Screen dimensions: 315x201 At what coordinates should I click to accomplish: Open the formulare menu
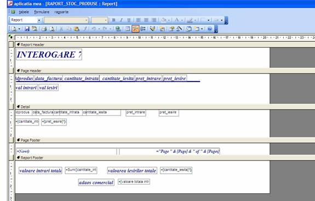pos(42,12)
